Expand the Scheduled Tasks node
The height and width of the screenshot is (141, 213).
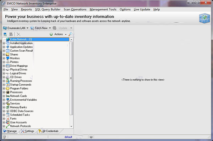coord(4,115)
